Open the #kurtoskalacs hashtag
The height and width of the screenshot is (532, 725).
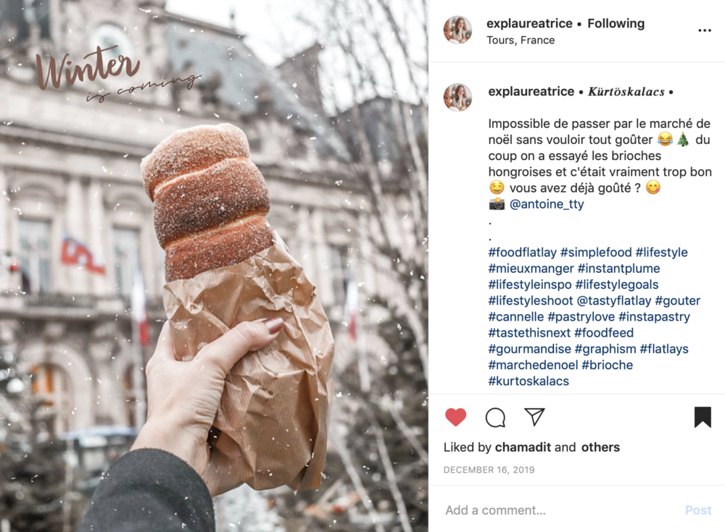529,381
